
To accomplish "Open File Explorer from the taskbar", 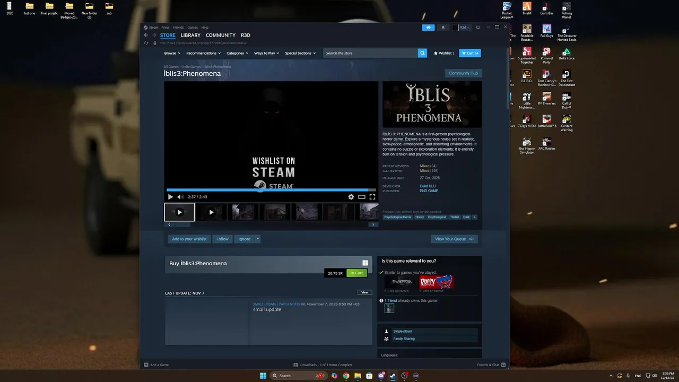I will (x=358, y=376).
